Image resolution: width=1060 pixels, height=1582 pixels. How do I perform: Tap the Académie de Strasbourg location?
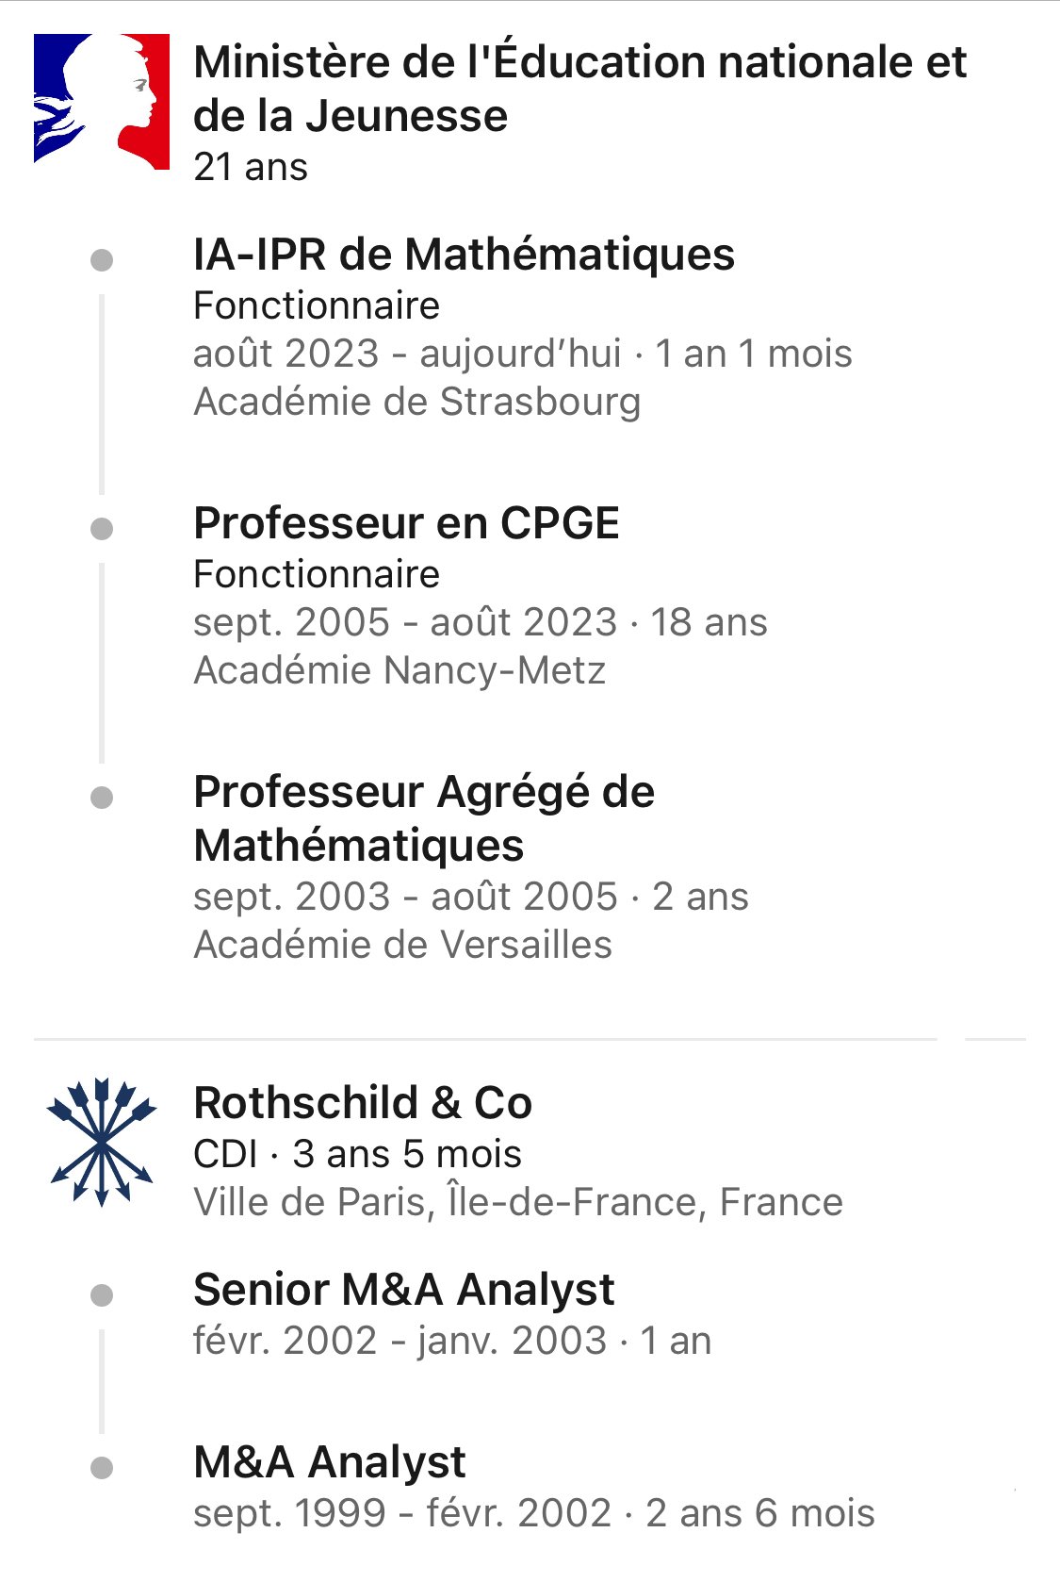point(417,402)
